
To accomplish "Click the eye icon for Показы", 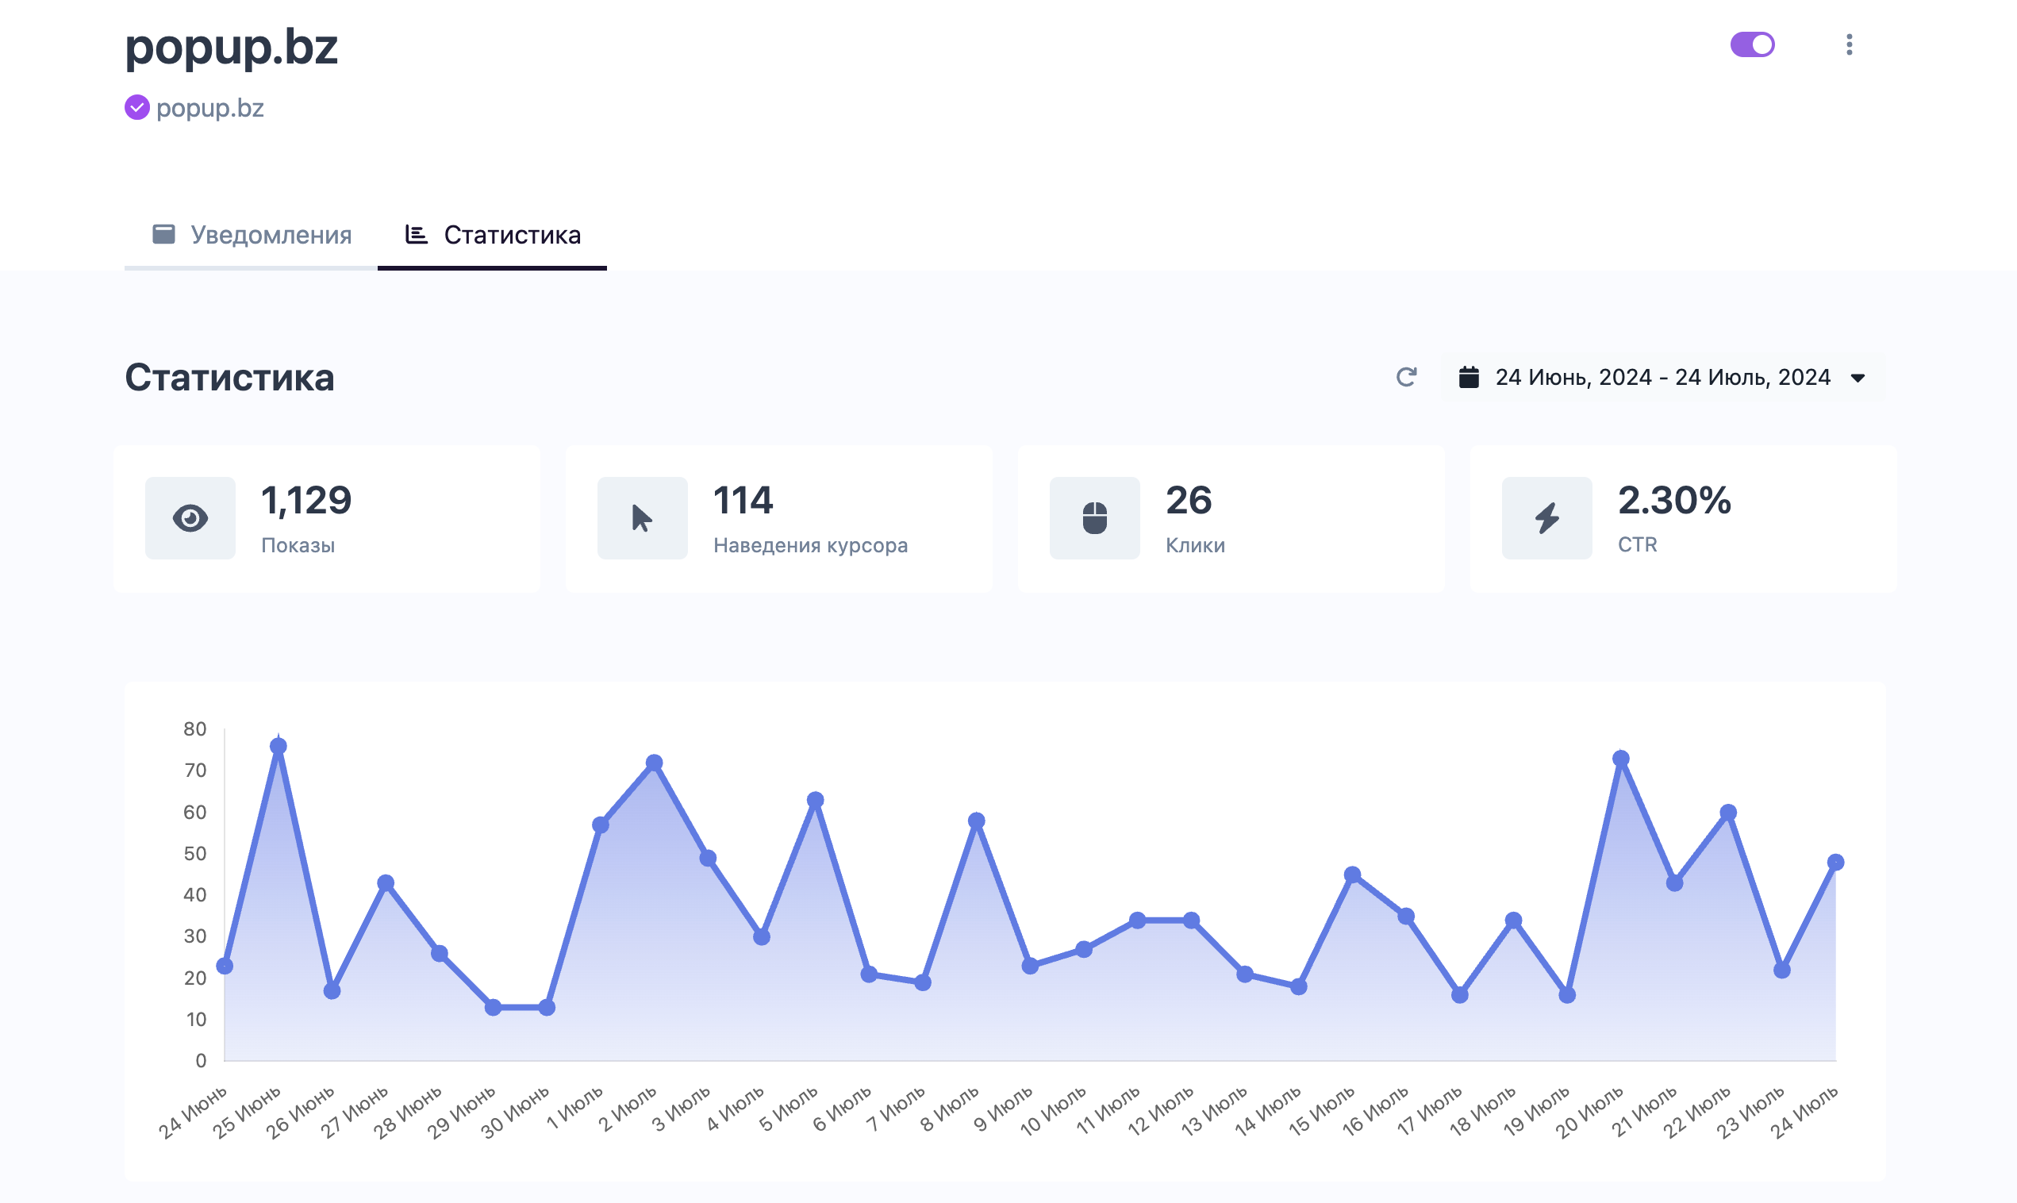I will [190, 518].
